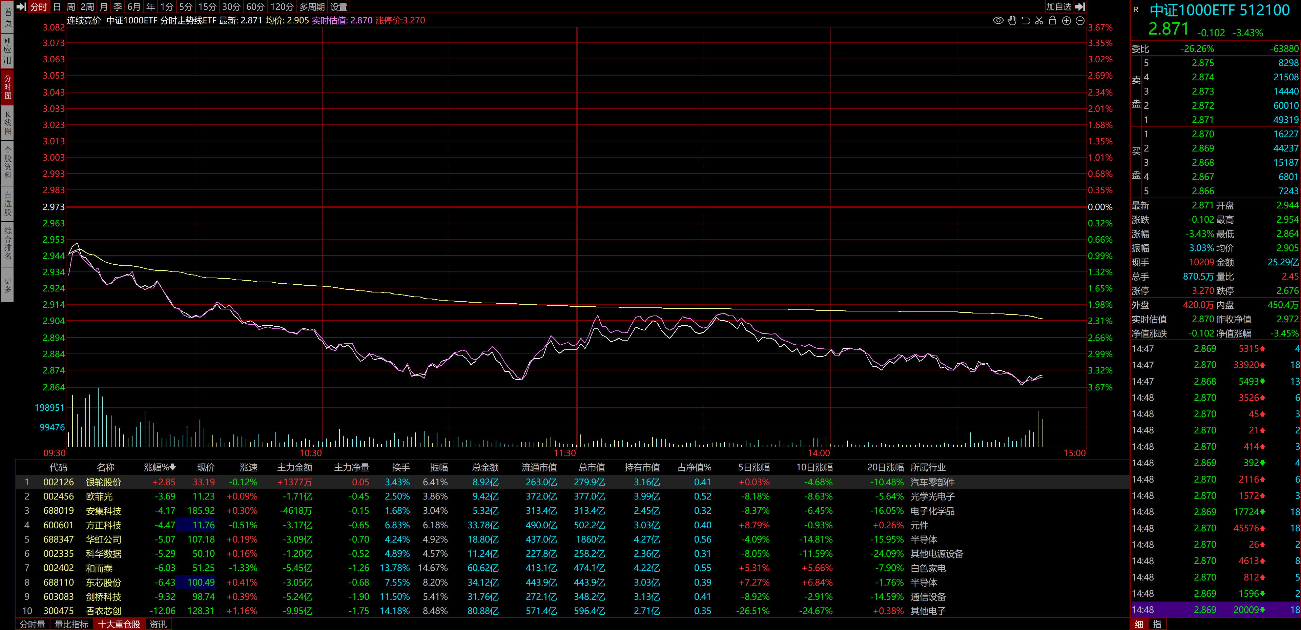The height and width of the screenshot is (630, 1301).
Task: Toggle the chart lock icon
Action: pyautogui.click(x=1053, y=21)
